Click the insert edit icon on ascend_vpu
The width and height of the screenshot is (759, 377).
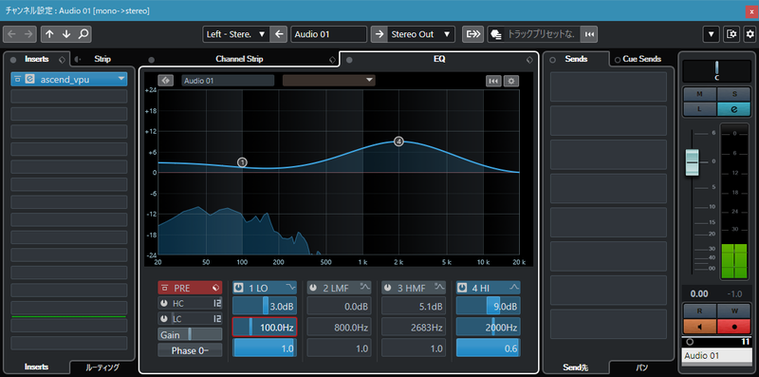pos(30,80)
